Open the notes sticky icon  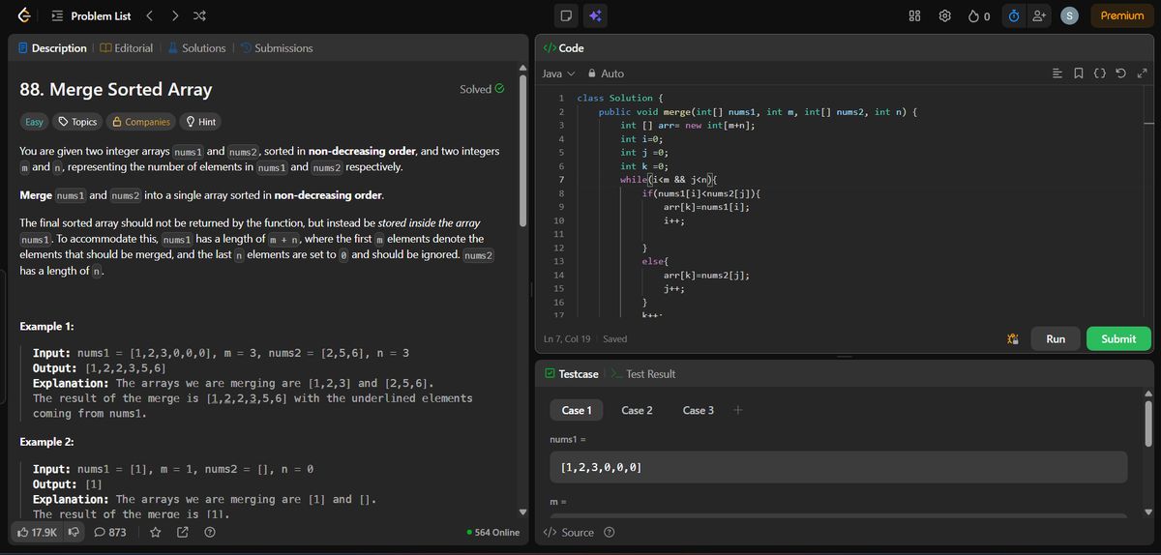click(x=568, y=15)
